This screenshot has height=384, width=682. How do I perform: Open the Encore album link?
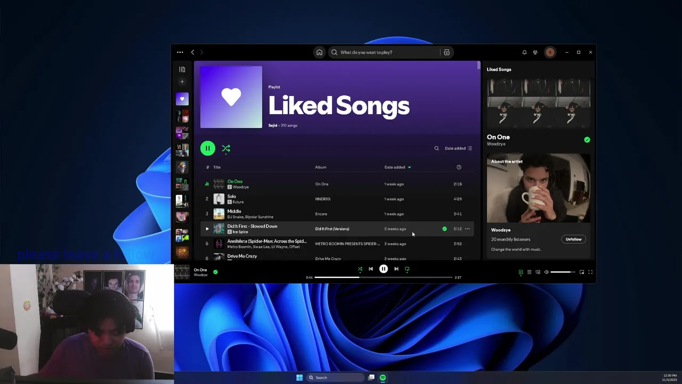pyautogui.click(x=321, y=214)
